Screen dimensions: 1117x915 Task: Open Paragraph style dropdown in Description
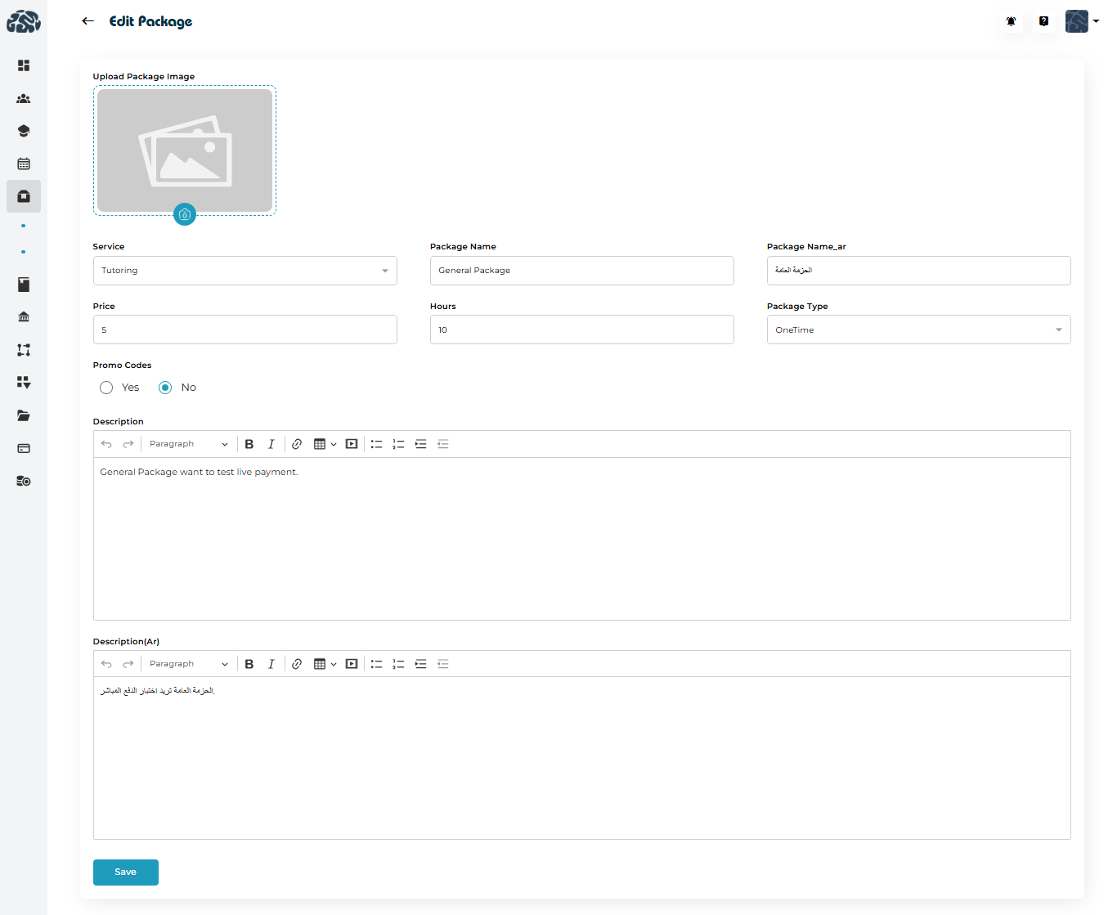click(x=188, y=444)
